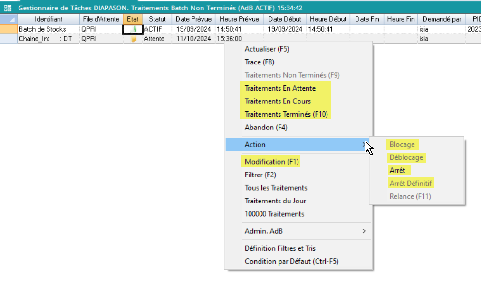
Task: Open Définition Filtres et Tris
Action: point(280,248)
